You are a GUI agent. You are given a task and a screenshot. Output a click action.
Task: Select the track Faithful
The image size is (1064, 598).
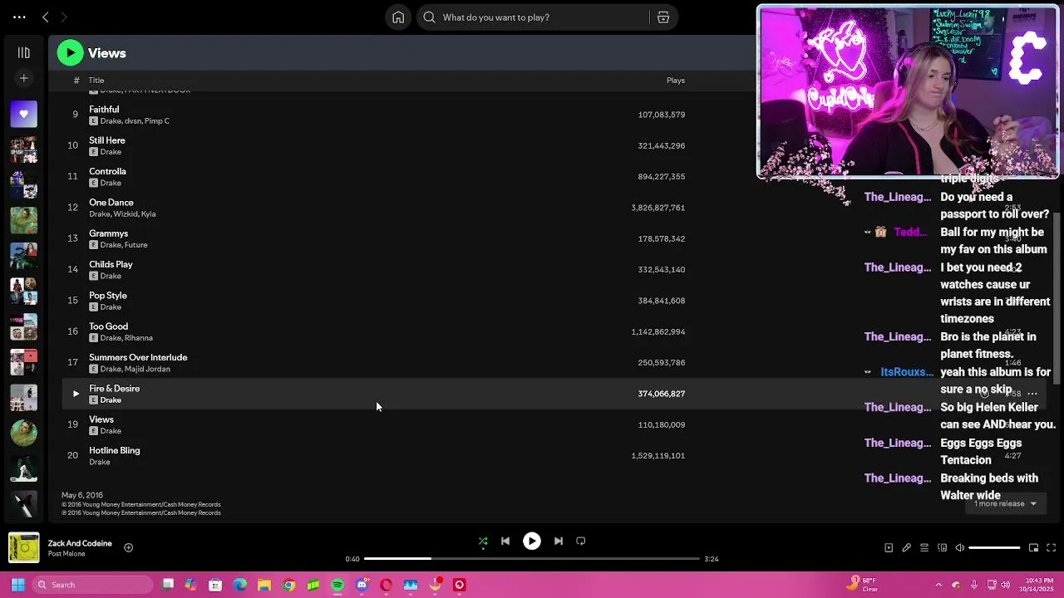point(104,110)
